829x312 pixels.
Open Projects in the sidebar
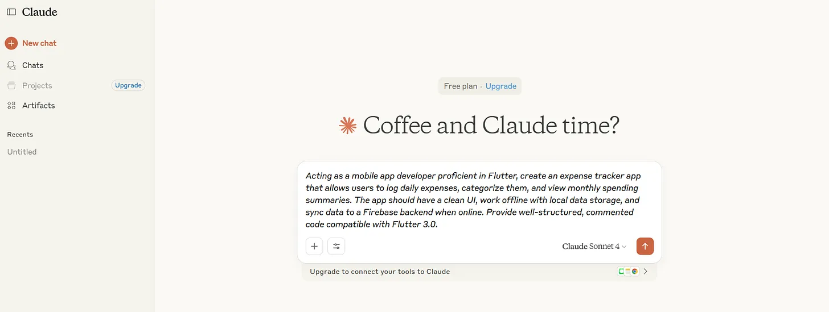[37, 86]
